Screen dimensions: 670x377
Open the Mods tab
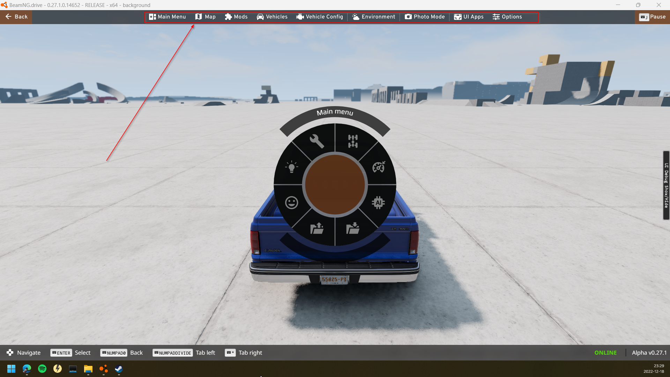(x=236, y=17)
